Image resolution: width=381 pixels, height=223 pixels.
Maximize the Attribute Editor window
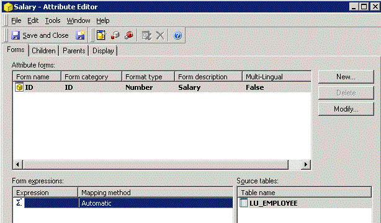364,7
